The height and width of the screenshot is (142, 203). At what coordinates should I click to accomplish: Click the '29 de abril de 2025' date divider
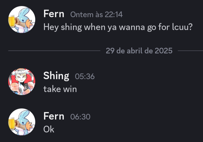point(139,51)
